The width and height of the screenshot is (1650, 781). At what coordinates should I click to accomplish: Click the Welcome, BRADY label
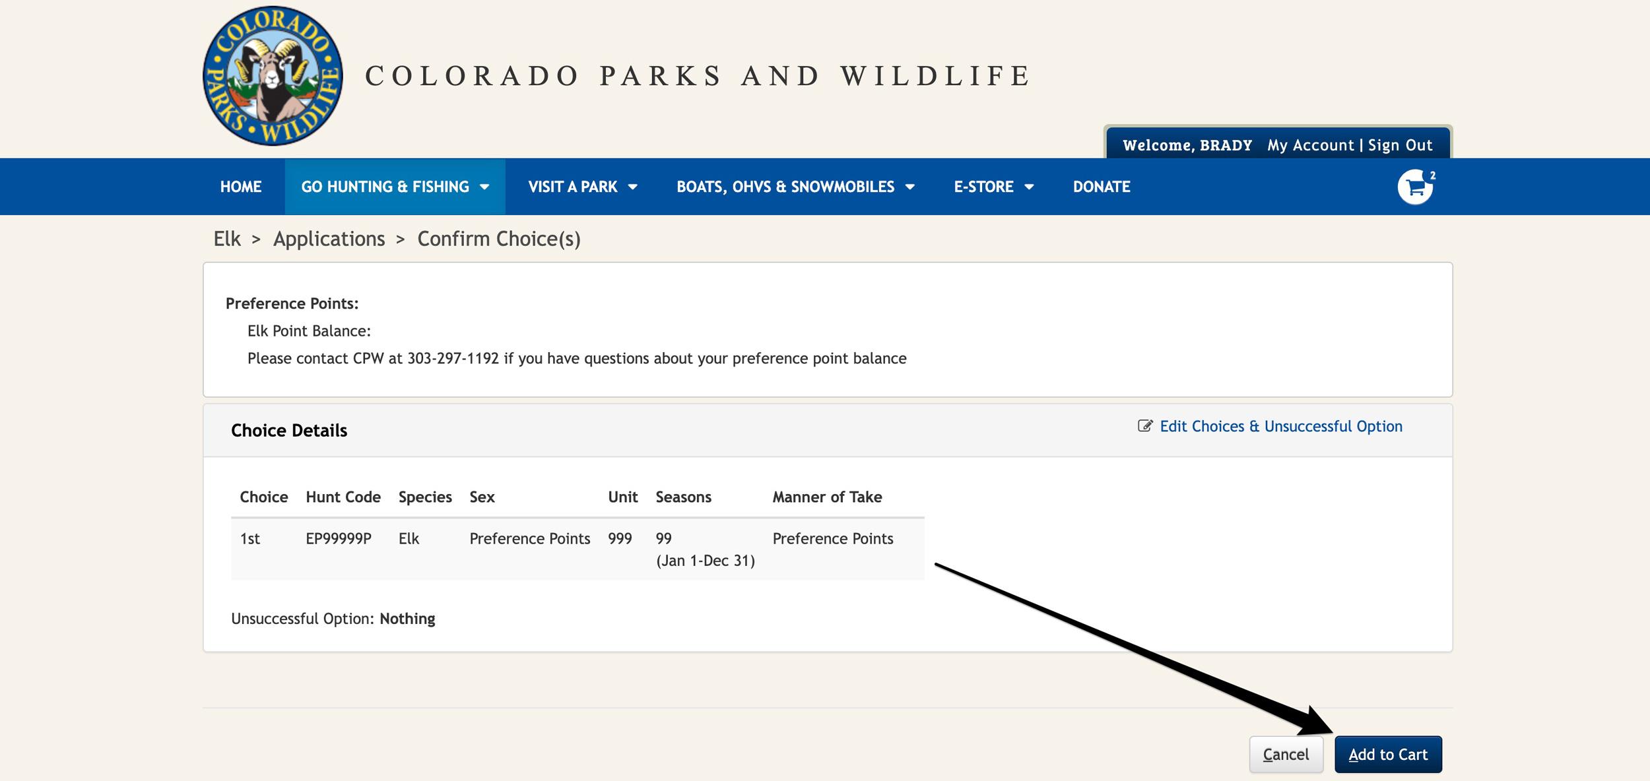pyautogui.click(x=1187, y=144)
